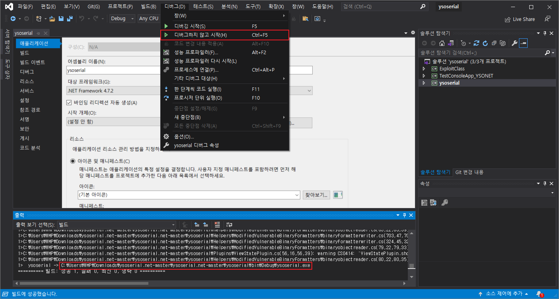
Task: Click the Find in Files toolbar icon
Action: click(305, 19)
